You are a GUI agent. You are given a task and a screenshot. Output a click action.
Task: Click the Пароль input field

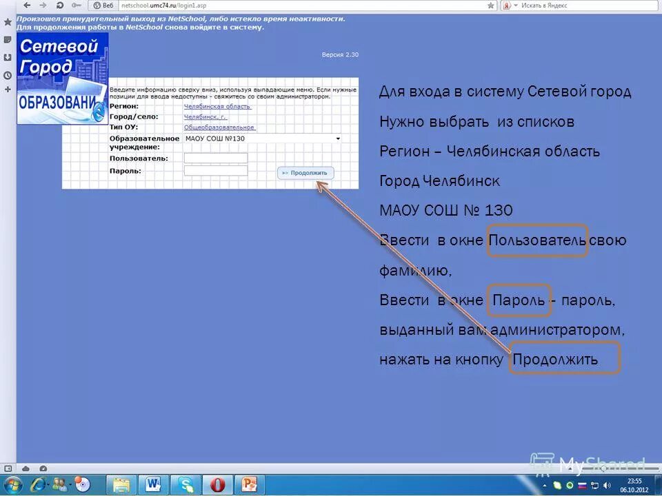point(216,170)
